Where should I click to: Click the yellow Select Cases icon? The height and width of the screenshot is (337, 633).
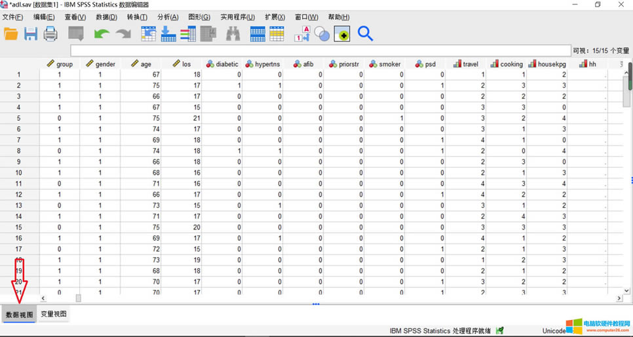(277, 34)
